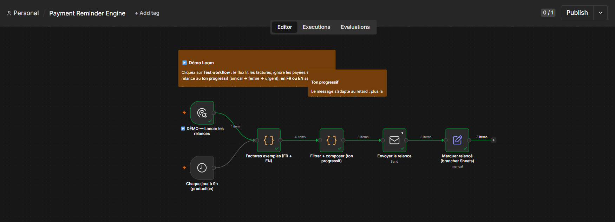Open the Chaque jour à 9h schedule node
Image resolution: width=615 pixels, height=222 pixels.
tap(202, 168)
